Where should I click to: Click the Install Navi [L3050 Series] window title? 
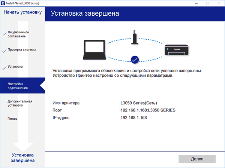point(22,3)
